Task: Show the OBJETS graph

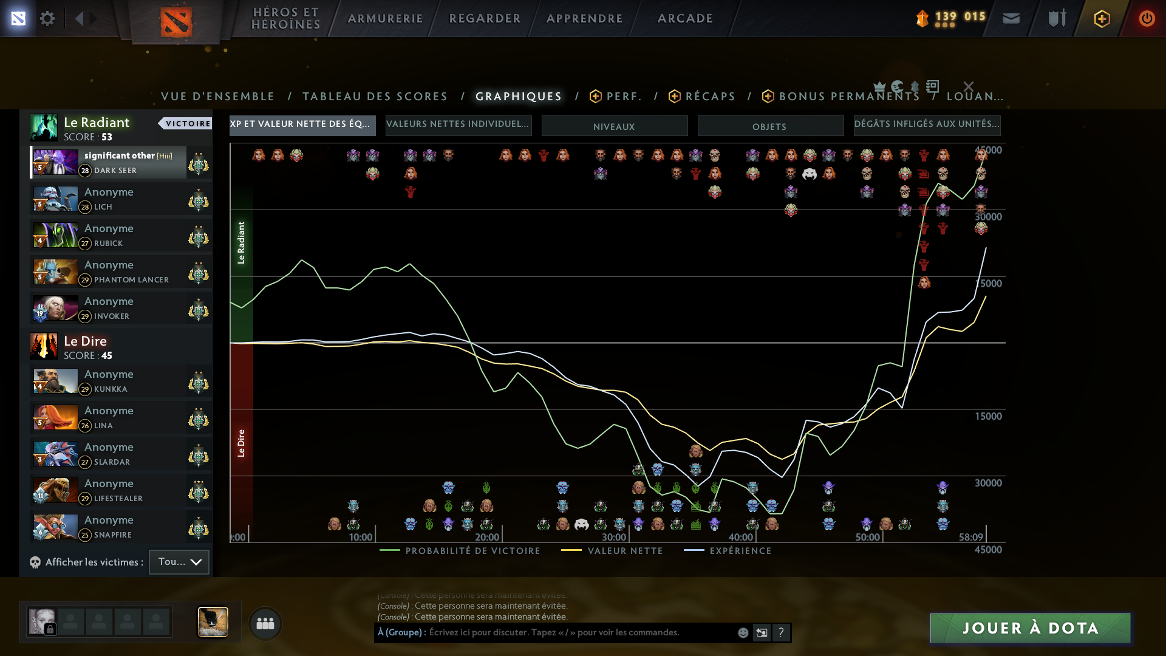Action: point(771,126)
